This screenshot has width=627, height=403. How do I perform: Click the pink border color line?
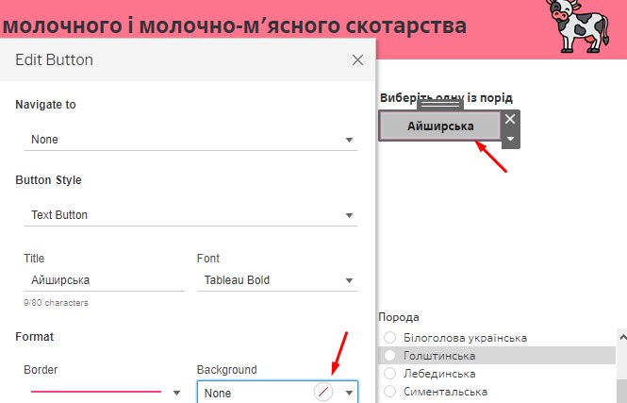[x=96, y=392]
